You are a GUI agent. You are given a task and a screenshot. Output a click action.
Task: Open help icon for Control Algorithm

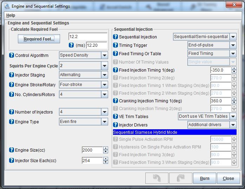point(11,55)
